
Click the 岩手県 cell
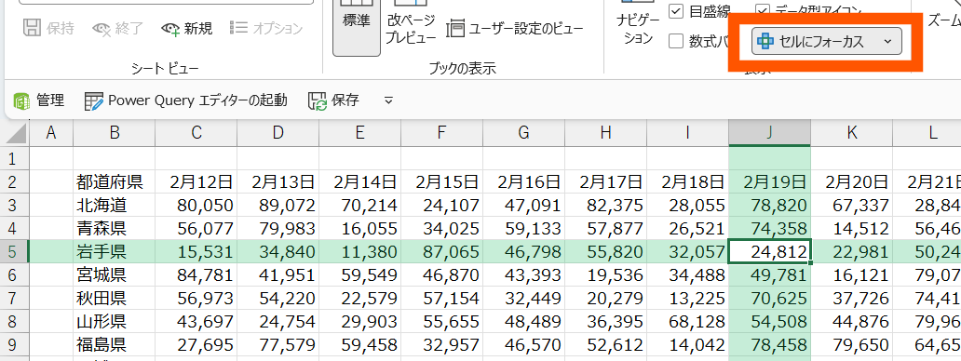click(114, 251)
